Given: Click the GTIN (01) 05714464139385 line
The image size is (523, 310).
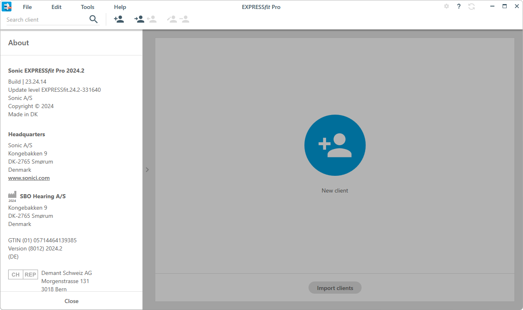Looking at the screenshot, I should tap(42, 240).
